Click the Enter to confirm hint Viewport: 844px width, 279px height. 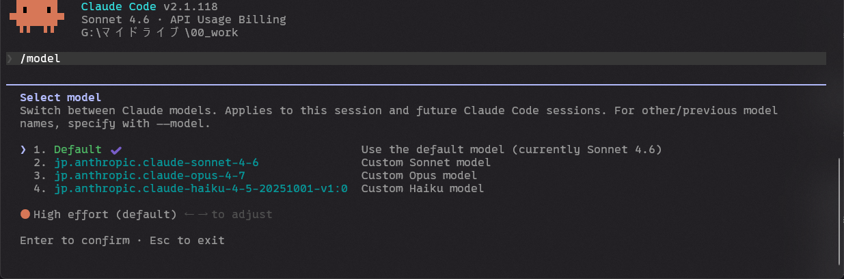click(x=74, y=241)
